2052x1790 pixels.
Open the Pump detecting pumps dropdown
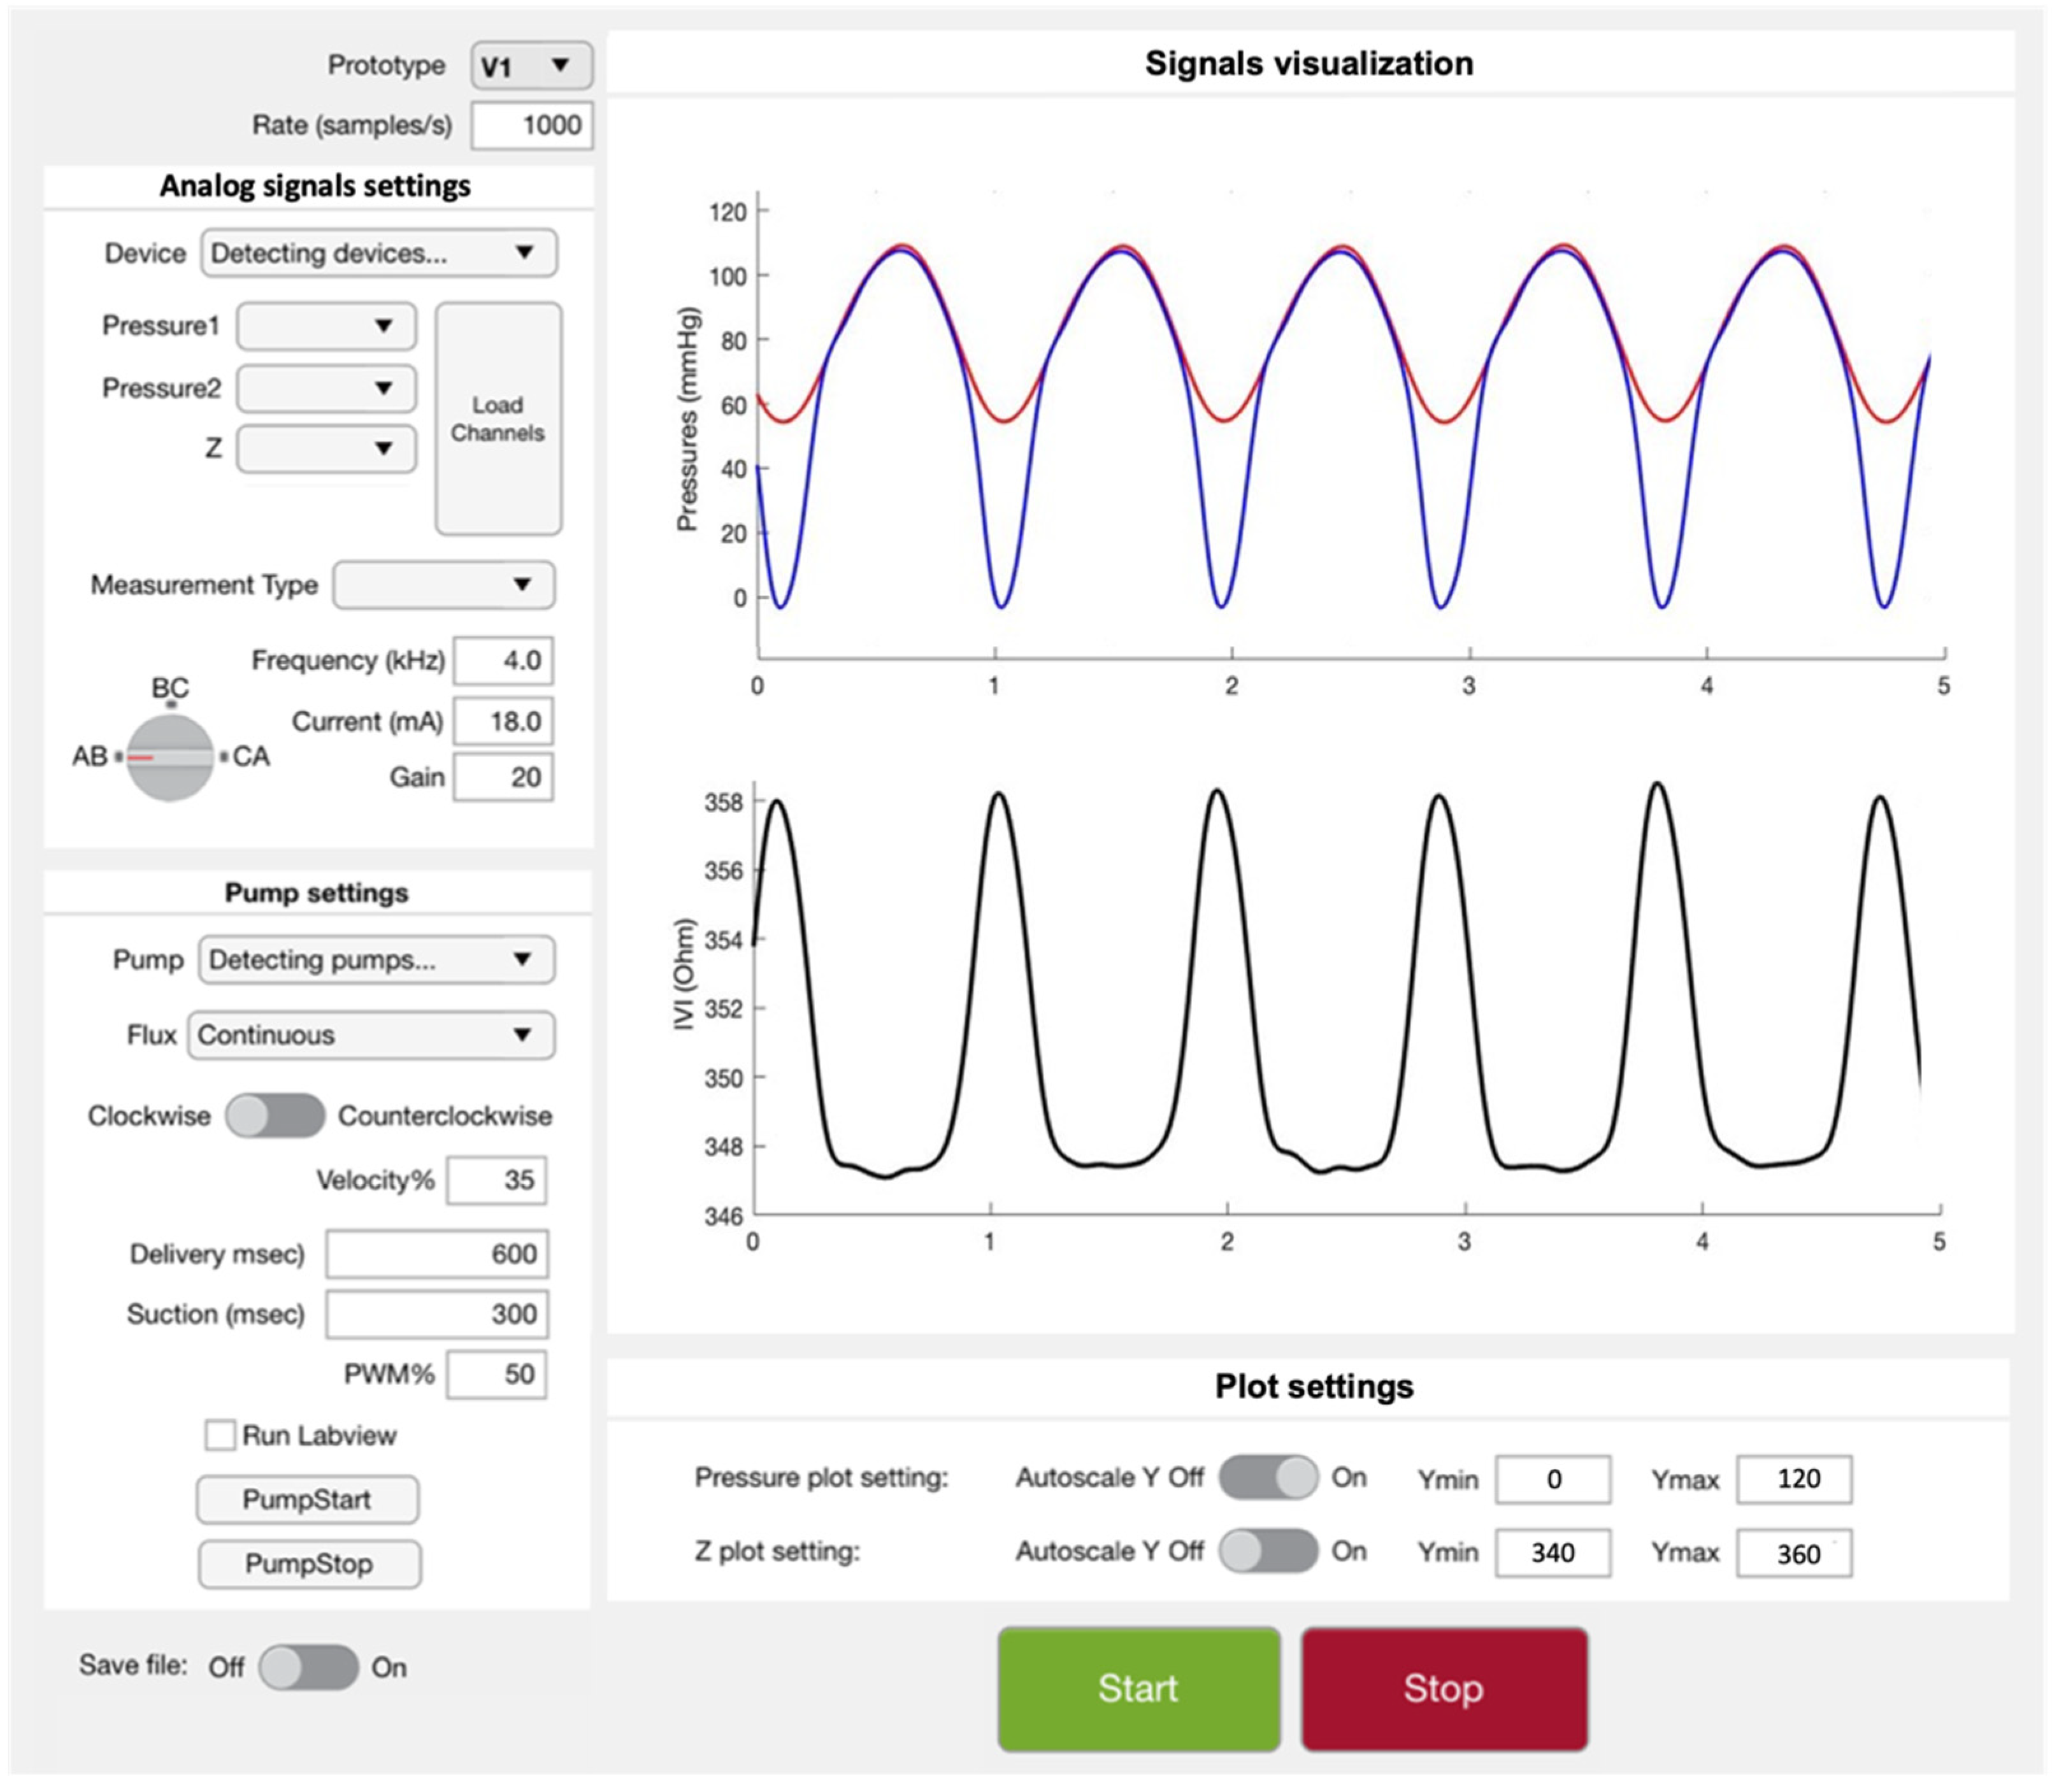click(377, 960)
